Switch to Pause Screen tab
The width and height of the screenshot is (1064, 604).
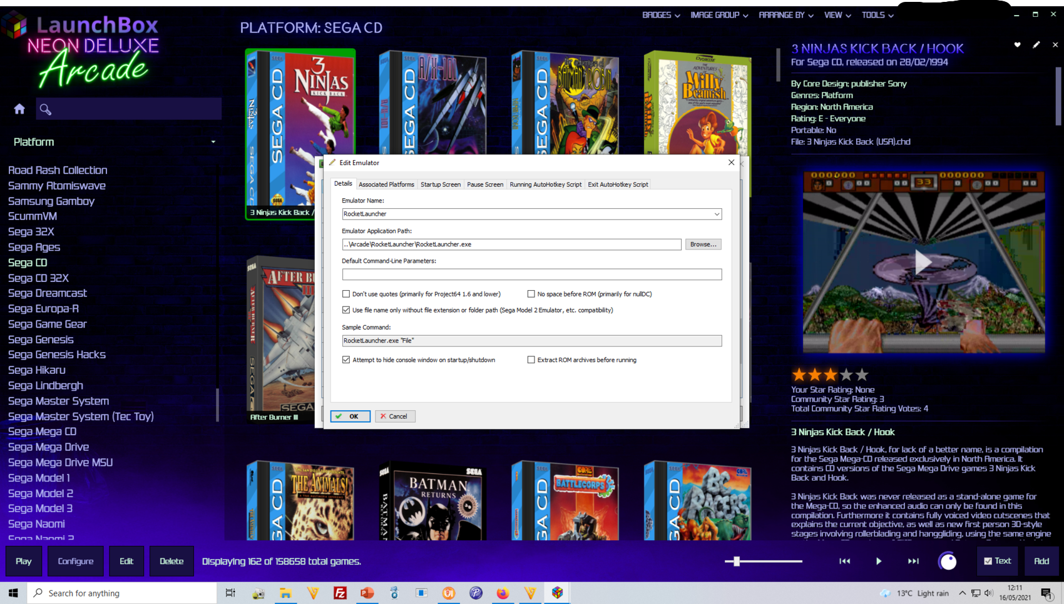[x=485, y=184]
